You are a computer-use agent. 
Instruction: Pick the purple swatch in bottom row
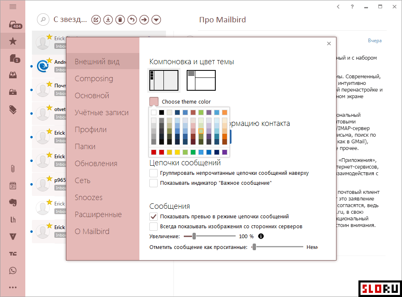(224, 152)
